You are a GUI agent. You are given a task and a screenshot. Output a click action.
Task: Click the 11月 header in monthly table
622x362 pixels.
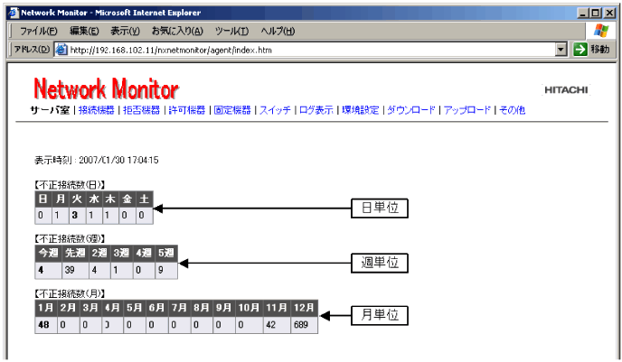277,308
